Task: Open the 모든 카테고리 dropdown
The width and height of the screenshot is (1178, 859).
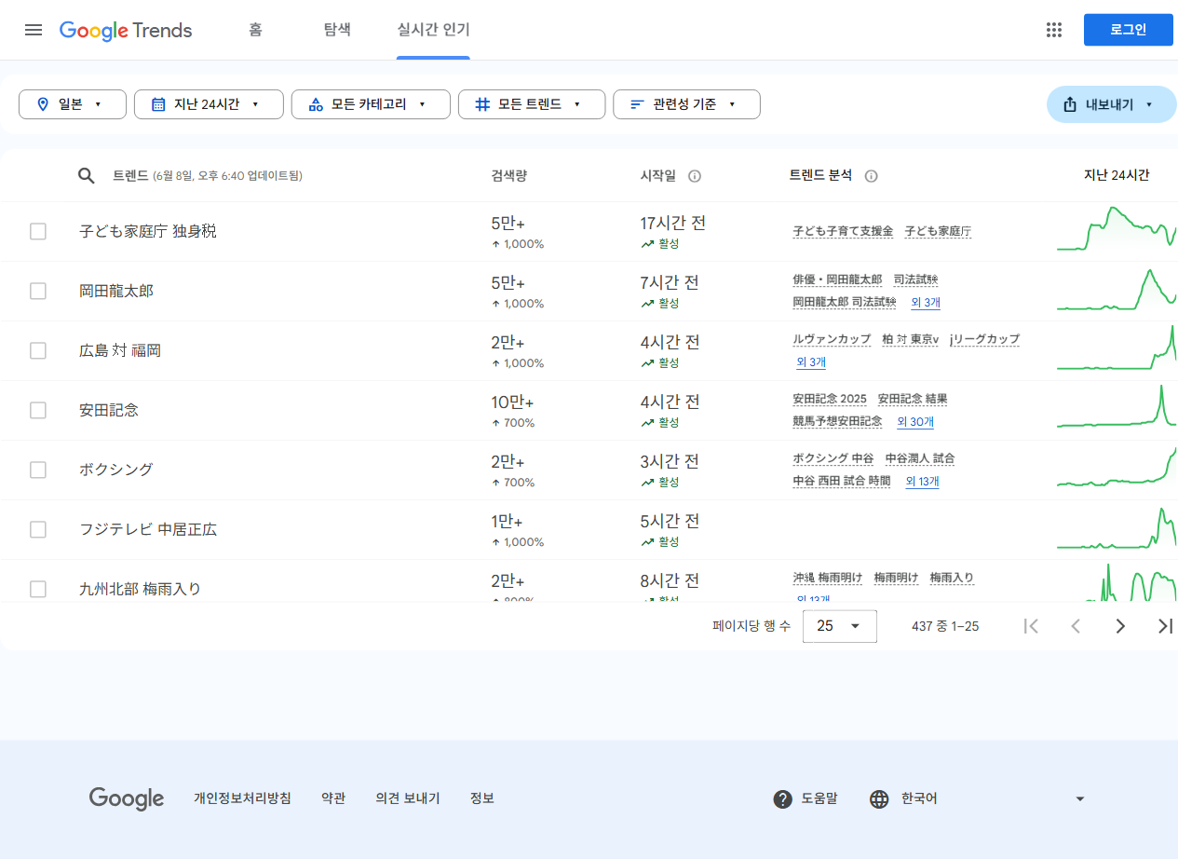Action: pyautogui.click(x=371, y=104)
